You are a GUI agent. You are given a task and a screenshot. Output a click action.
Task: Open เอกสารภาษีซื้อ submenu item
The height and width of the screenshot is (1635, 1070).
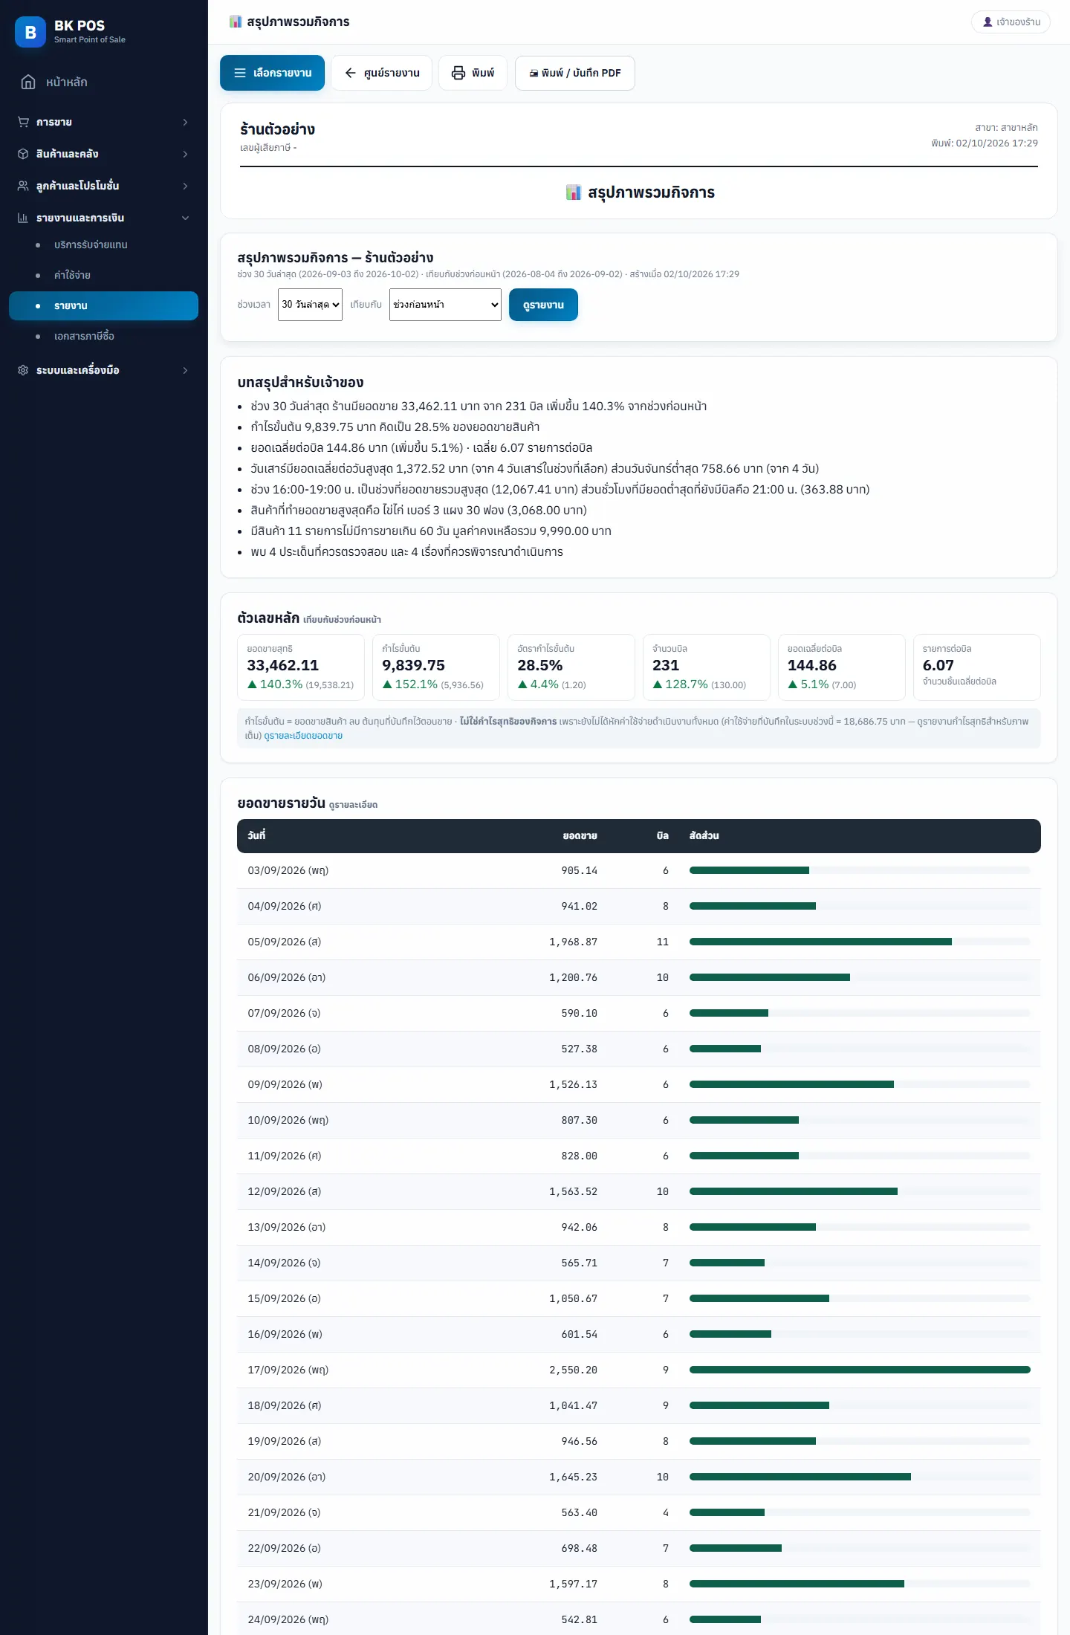103,336
